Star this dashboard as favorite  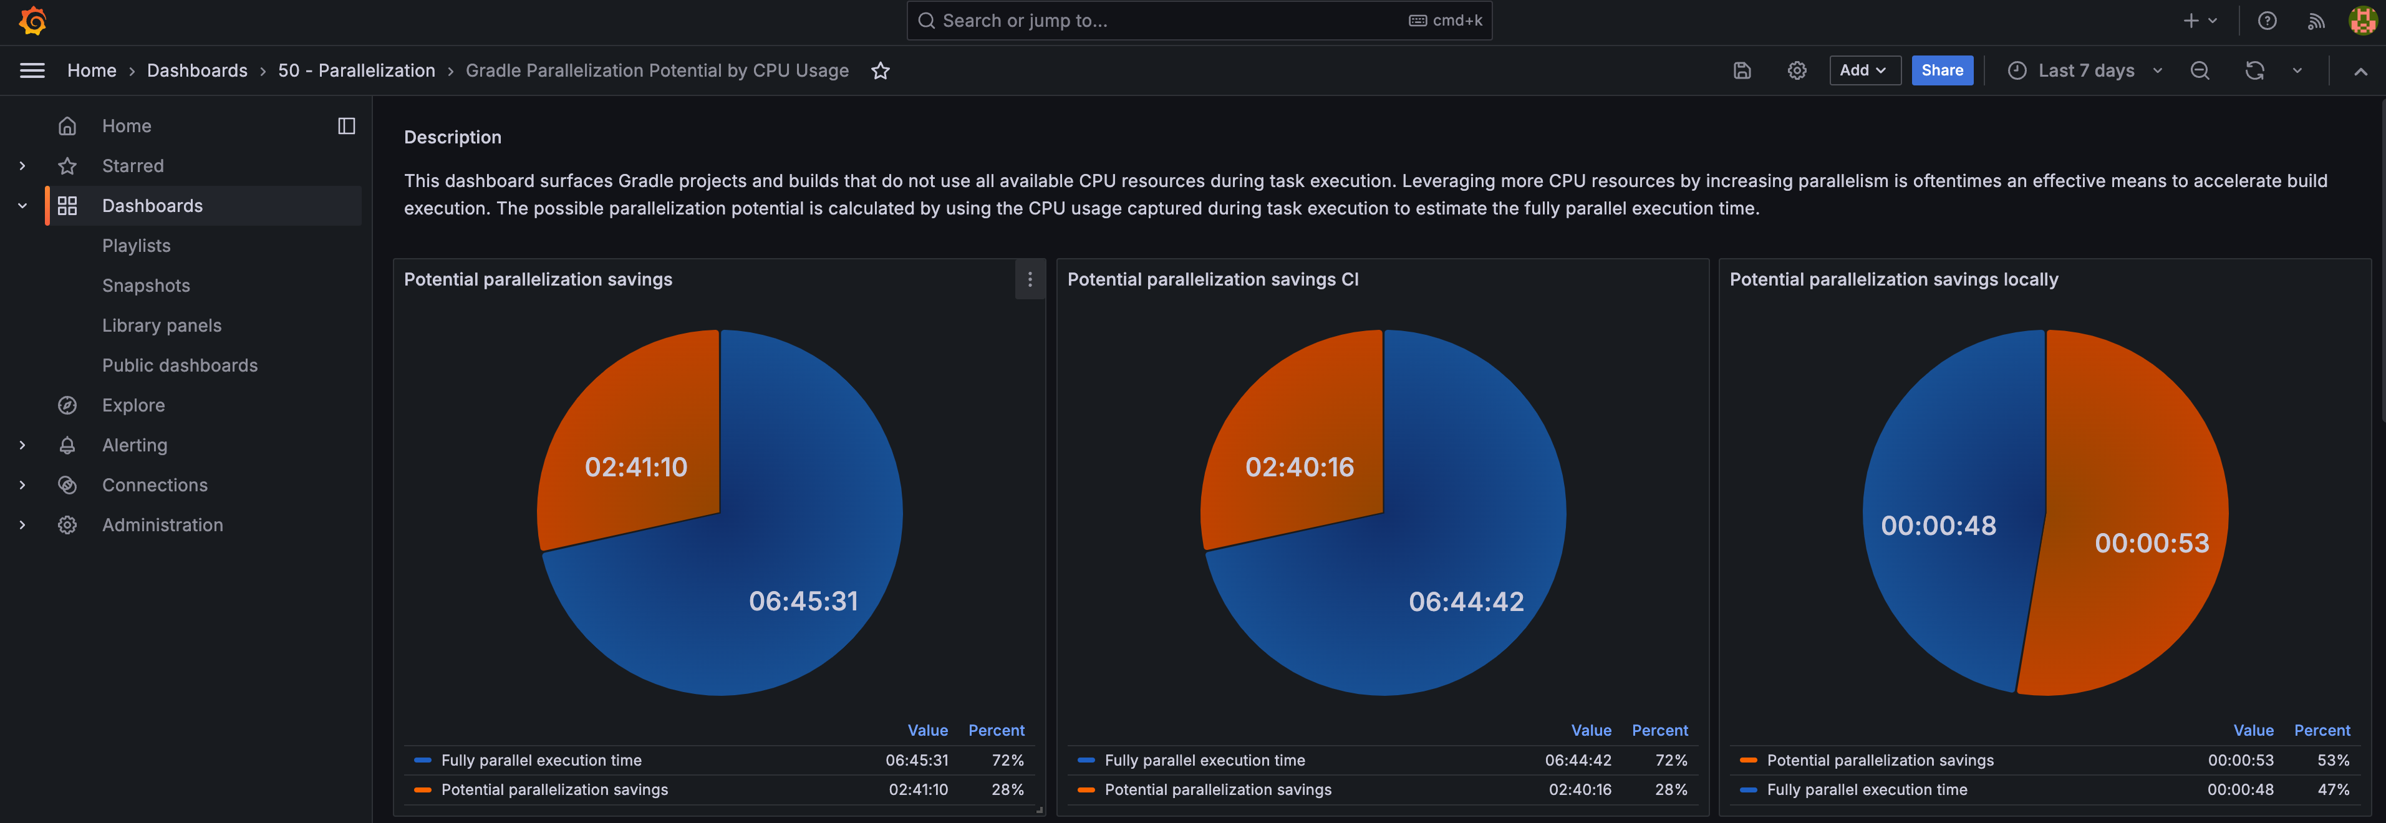coord(880,70)
